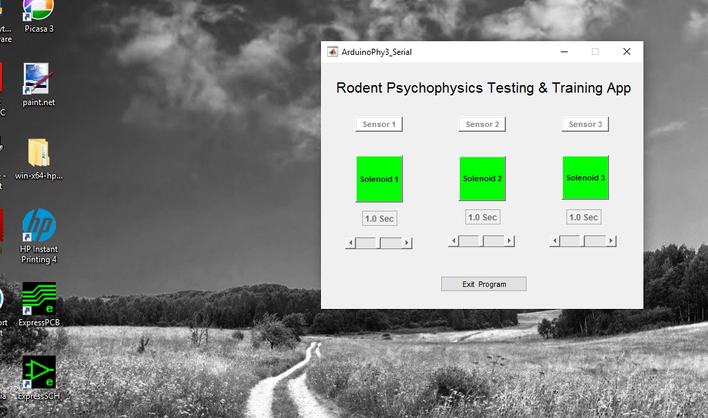Open the ExpressSCH schematic editor
Image resolution: width=708 pixels, height=418 pixels.
(x=38, y=373)
